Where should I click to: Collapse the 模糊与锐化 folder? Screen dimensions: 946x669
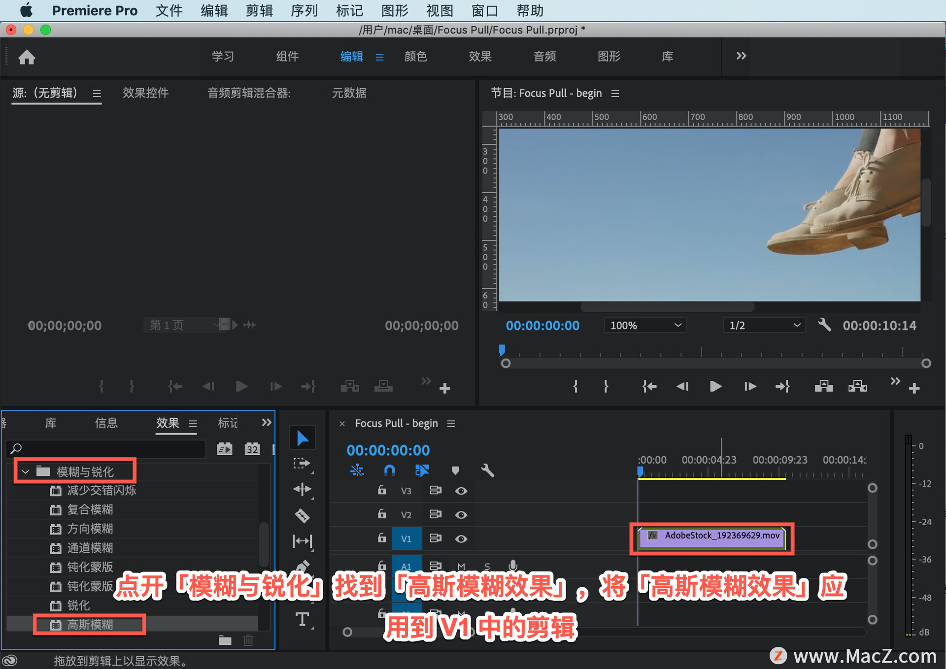point(25,471)
